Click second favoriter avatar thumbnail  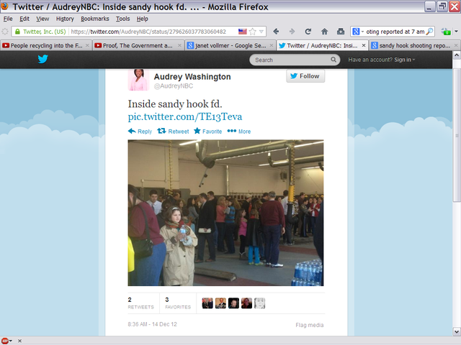[x=220, y=303]
